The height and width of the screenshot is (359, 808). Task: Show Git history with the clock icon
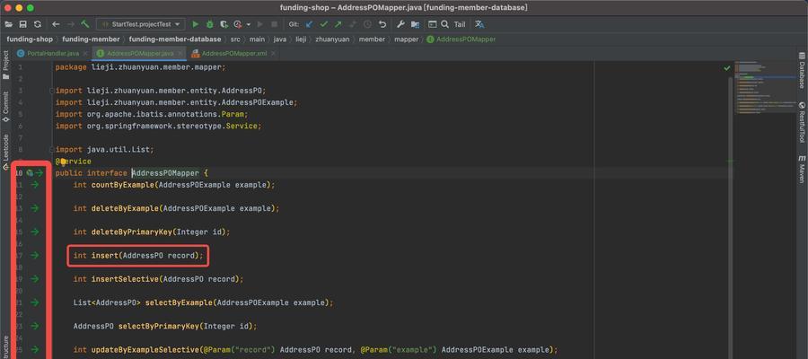(x=367, y=24)
